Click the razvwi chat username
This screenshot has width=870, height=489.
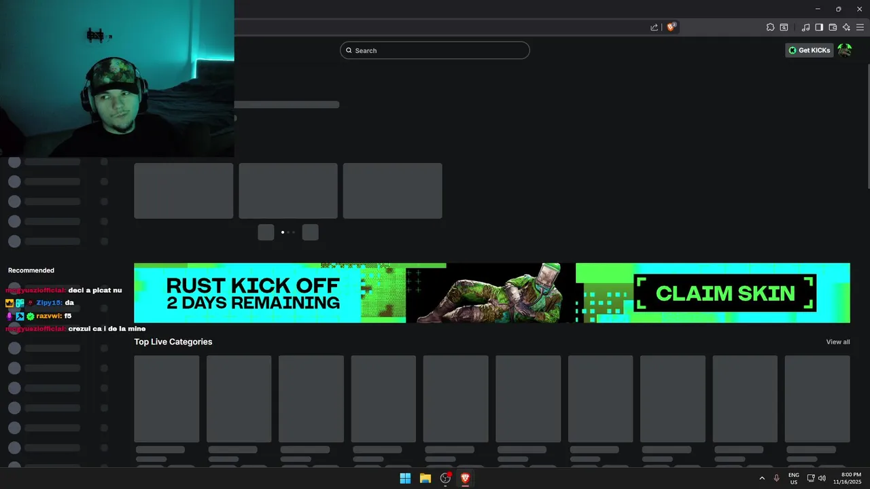click(49, 316)
